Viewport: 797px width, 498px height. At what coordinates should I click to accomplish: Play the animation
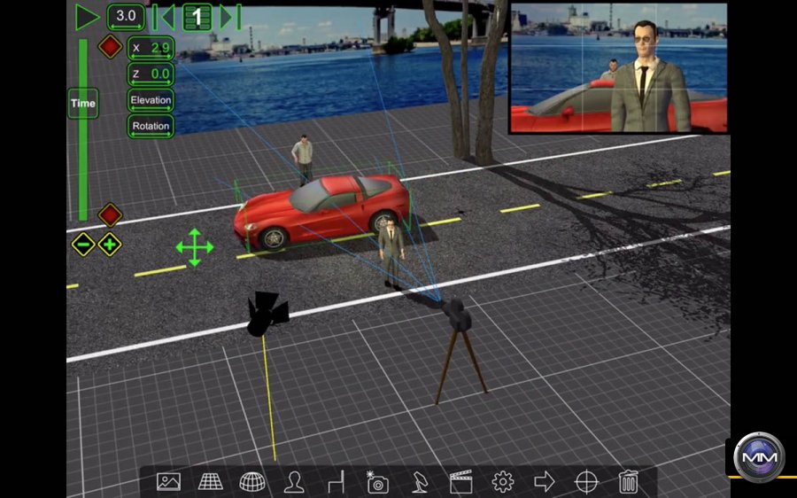(87, 17)
